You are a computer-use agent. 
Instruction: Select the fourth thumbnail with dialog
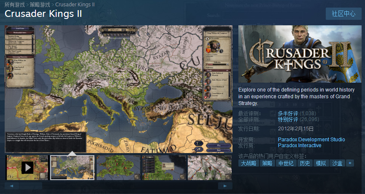coord(164,167)
